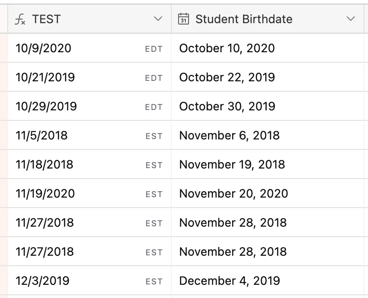Click the 10/29/2019 formula cell

tap(46, 106)
